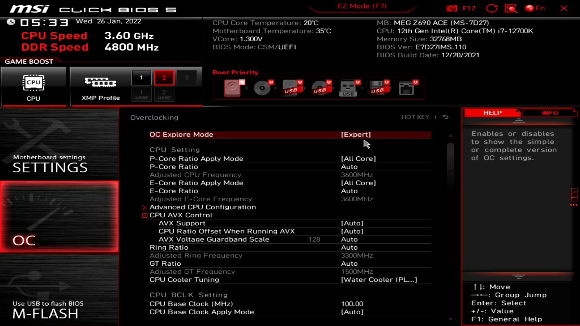Viewport: 580px width, 326px height.
Task: Click the language globe icon labeled En
Action: (x=531, y=8)
